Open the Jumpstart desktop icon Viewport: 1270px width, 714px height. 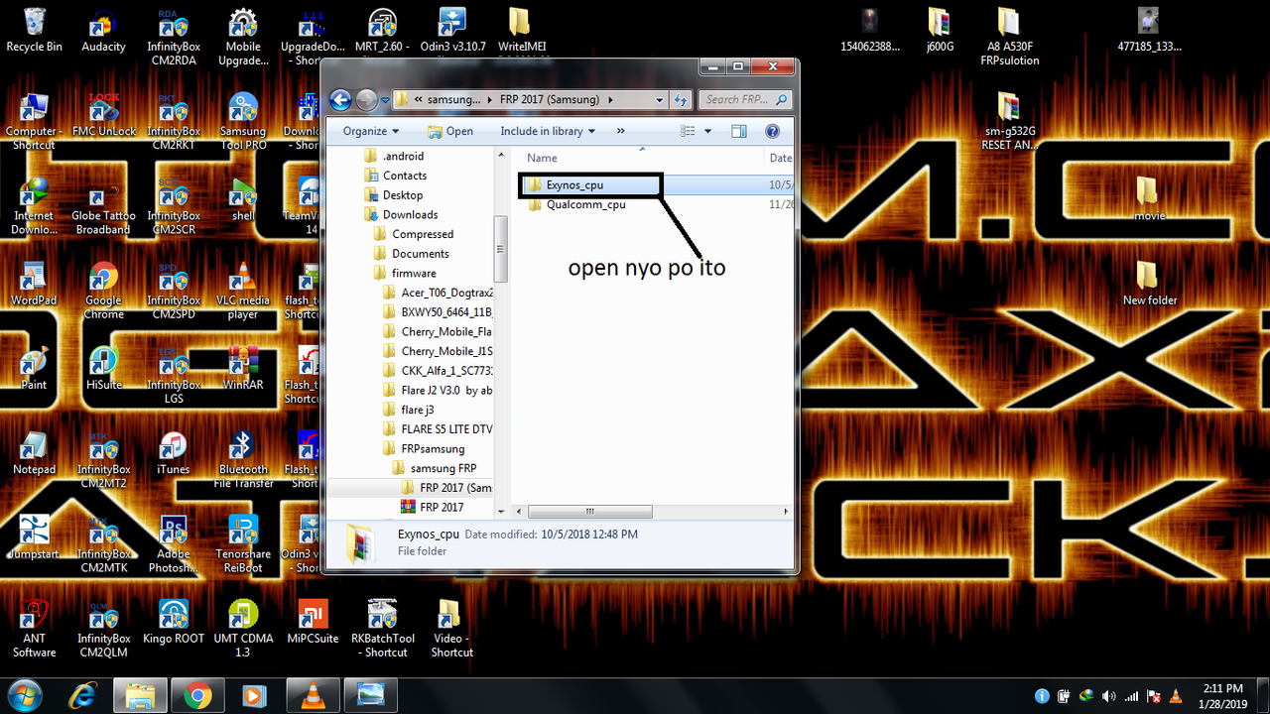click(x=34, y=537)
